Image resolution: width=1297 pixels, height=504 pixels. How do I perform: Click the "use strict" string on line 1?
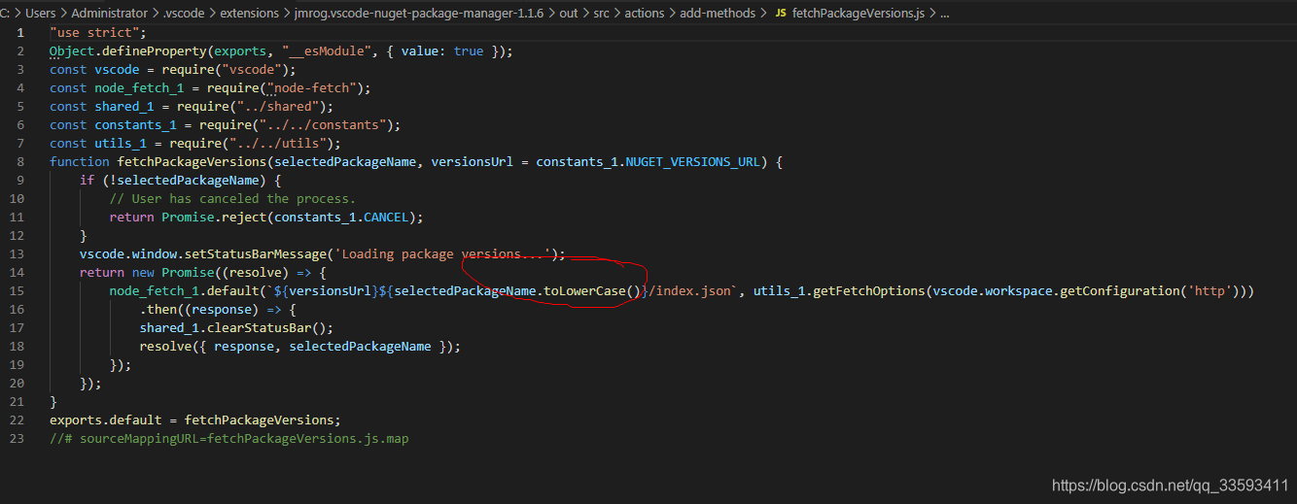(94, 32)
